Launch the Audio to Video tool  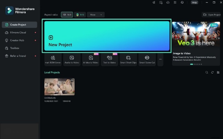pos(72,60)
